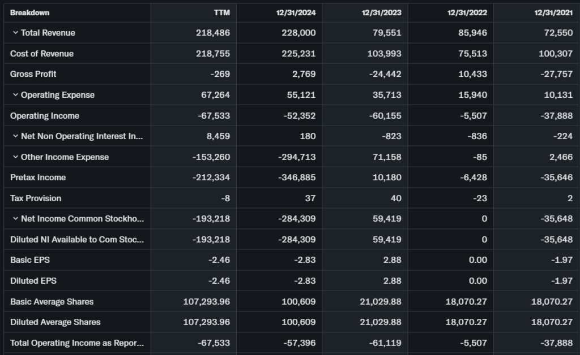Click the Cost of Revenue row label
The image size is (580, 355).
(42, 54)
